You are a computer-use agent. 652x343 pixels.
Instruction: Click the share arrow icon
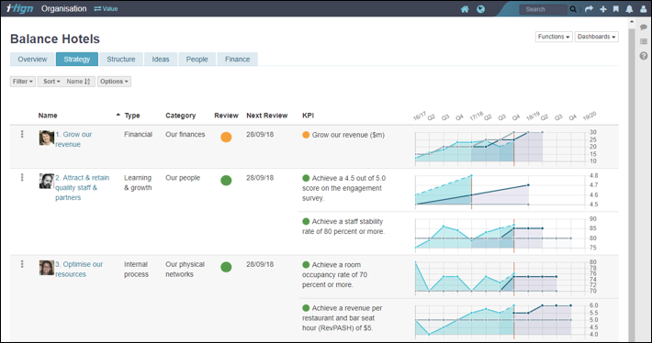[589, 9]
